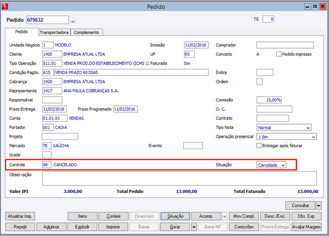This screenshot has width=329, height=236.
Task: Click the Imprimir button
Action: (113, 227)
